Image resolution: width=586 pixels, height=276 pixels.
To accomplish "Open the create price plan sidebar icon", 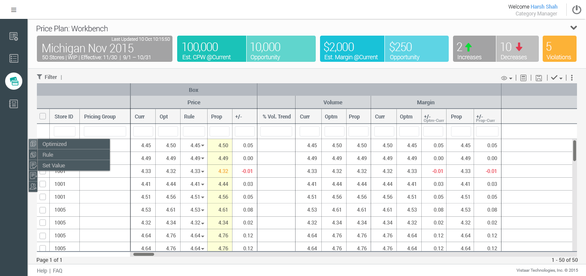I will coord(14,36).
